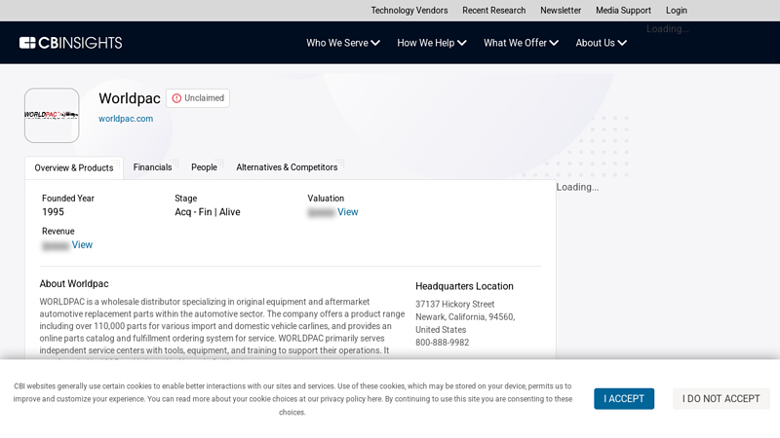Open the What We Offer dropdown
This screenshot has width=780, height=438.
[x=521, y=43]
